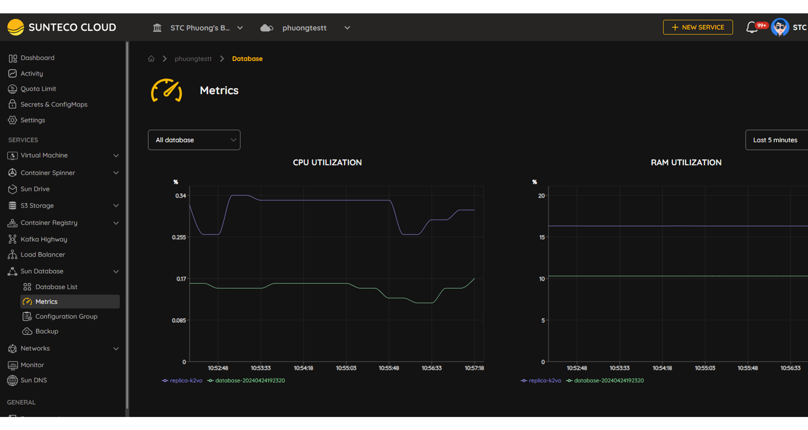Toggle database-20240424192320 series in CPU legend
The width and height of the screenshot is (808, 430).
(246, 381)
